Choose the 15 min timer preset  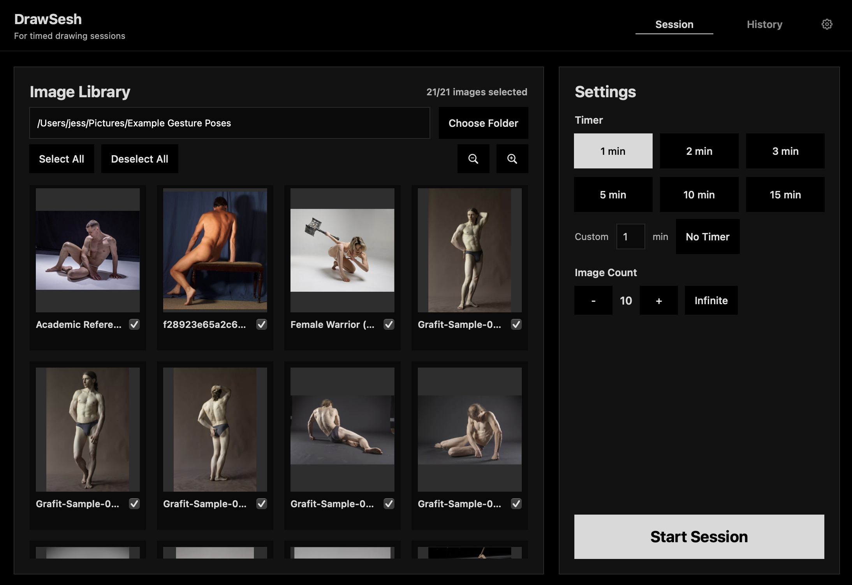(785, 194)
